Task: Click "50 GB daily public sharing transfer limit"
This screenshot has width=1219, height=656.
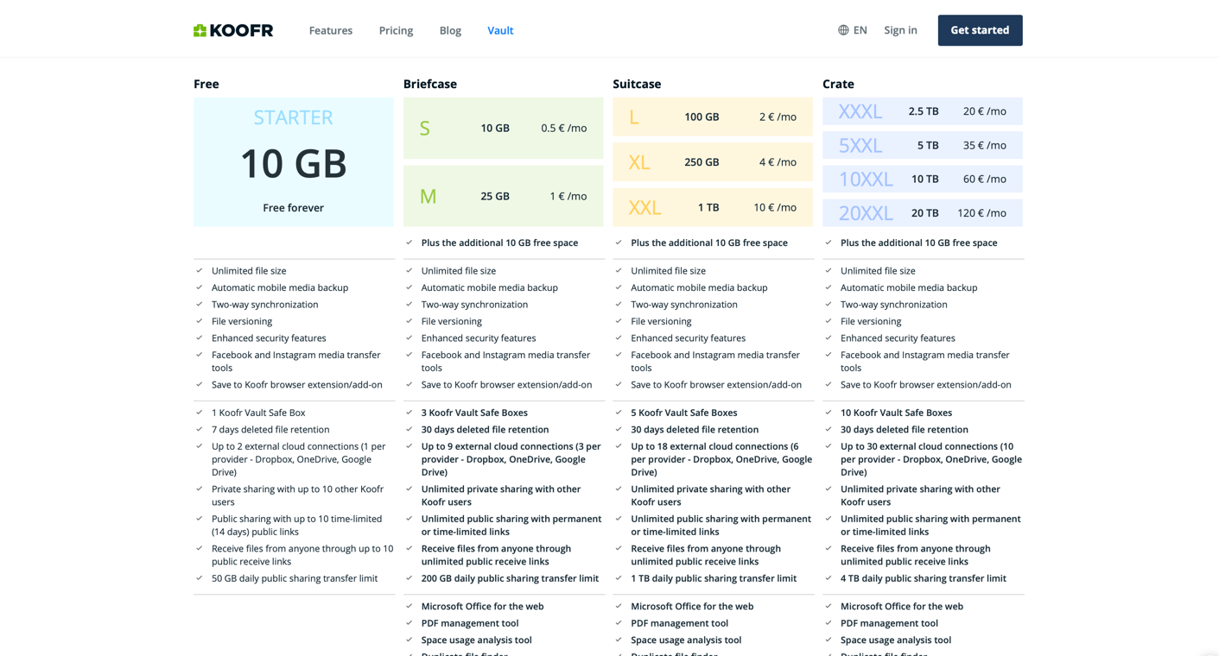Action: click(295, 578)
